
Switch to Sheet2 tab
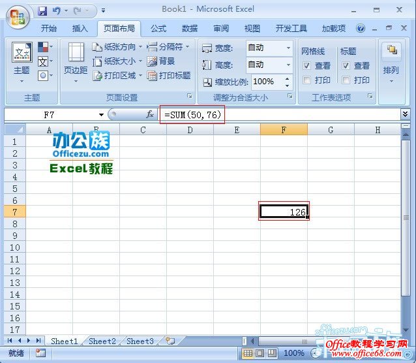pyautogui.click(x=102, y=341)
